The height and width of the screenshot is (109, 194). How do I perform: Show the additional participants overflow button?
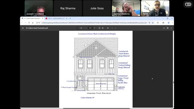point(188,5)
